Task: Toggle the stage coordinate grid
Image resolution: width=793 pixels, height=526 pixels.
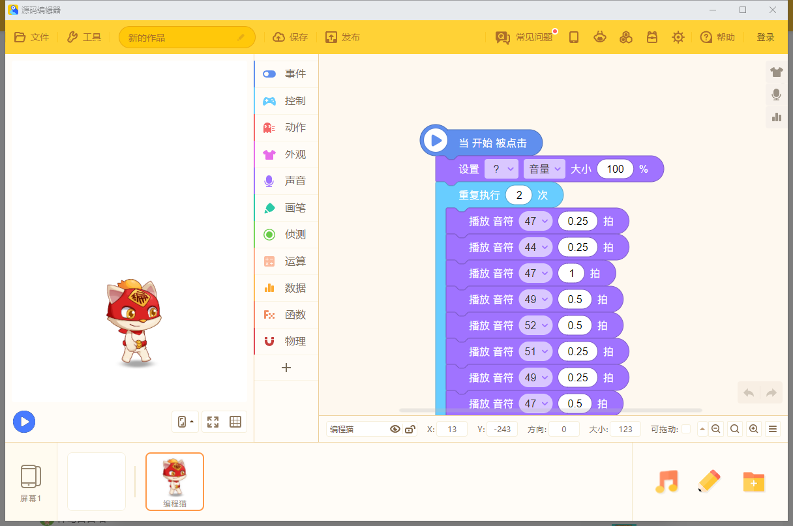Action: 235,422
